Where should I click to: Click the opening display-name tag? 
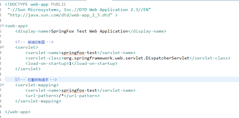33,31
